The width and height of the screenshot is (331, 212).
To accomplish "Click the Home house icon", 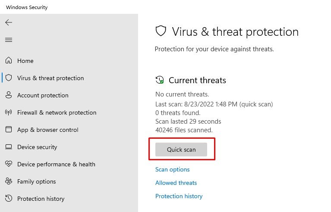I will coord(9,60).
